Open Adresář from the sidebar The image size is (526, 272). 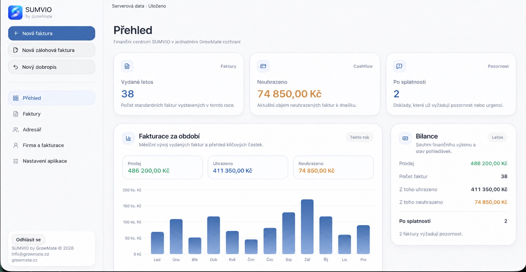point(52,130)
